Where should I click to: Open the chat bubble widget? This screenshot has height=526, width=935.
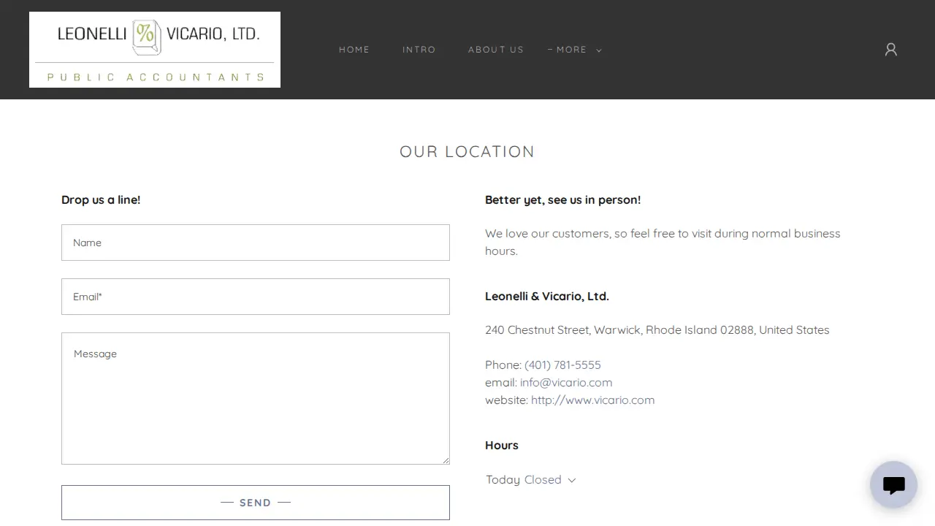pos(893,484)
